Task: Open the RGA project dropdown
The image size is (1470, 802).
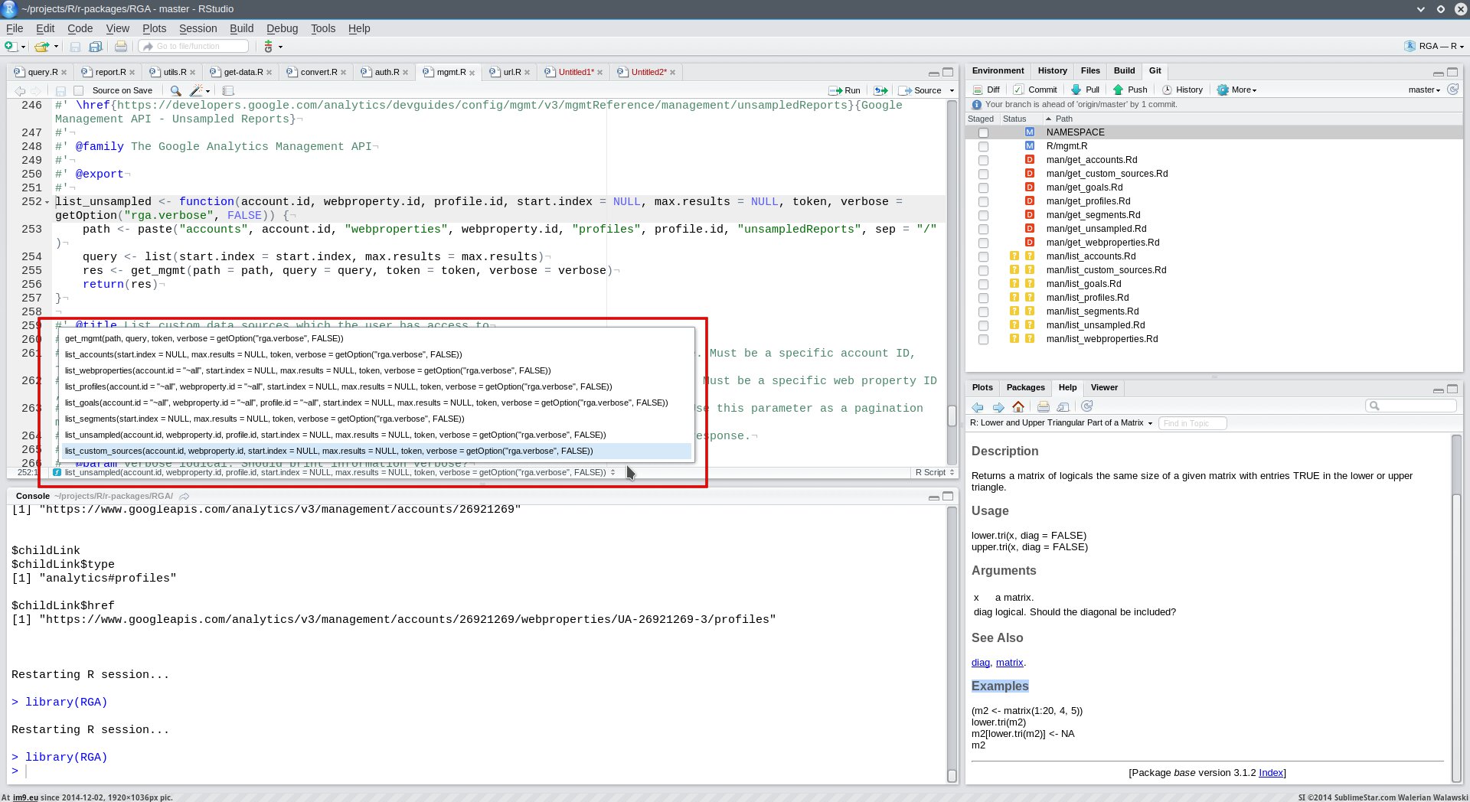Action: click(x=1434, y=47)
